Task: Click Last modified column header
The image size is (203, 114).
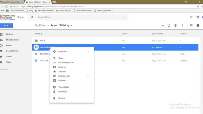Action: [x=157, y=34]
